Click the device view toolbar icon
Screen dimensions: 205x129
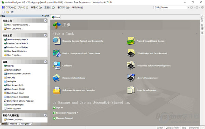click(x=12, y=12)
